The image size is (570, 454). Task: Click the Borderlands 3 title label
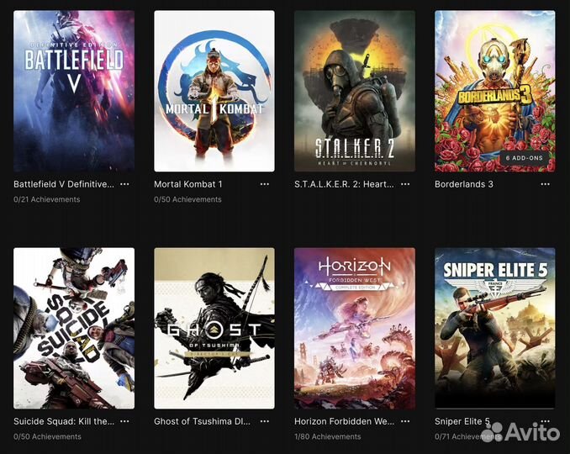coord(464,184)
